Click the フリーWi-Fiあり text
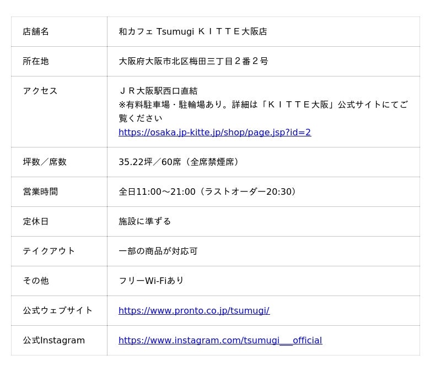Viewport: 441px width, 372px height. [x=151, y=281]
